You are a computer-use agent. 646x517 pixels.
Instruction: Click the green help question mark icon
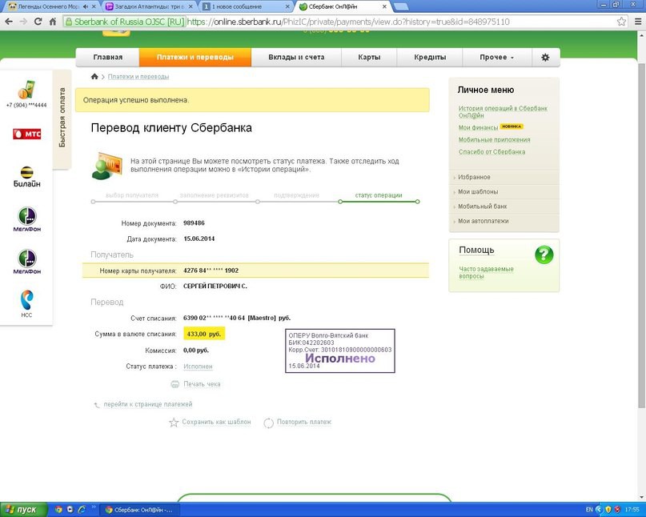544,254
